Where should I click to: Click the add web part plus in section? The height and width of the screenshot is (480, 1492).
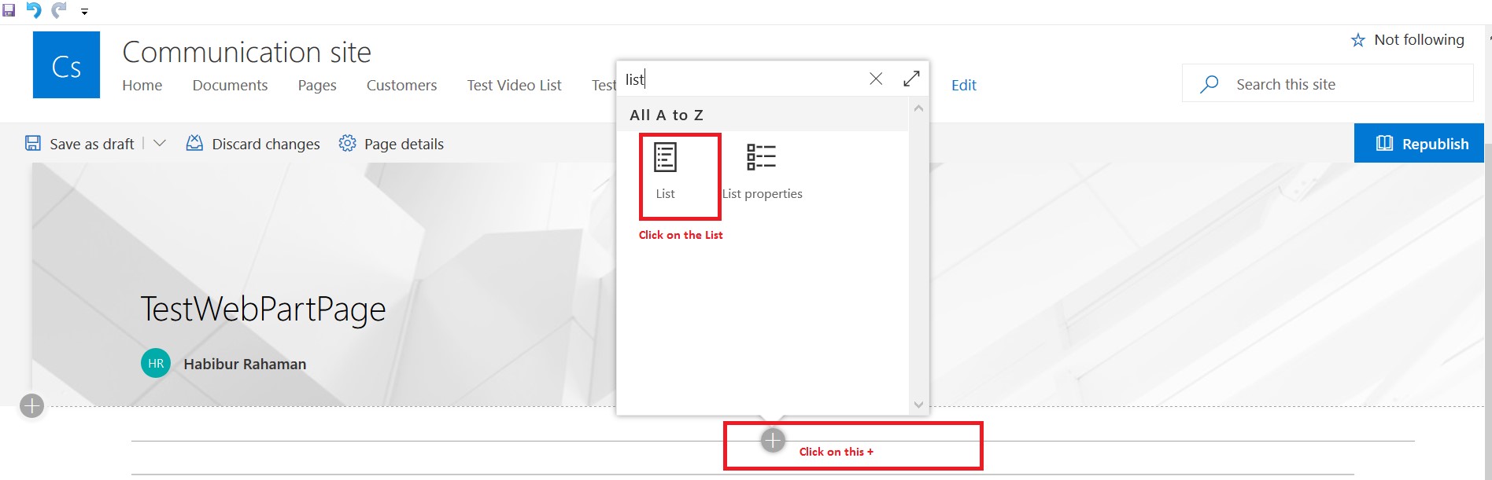click(773, 440)
